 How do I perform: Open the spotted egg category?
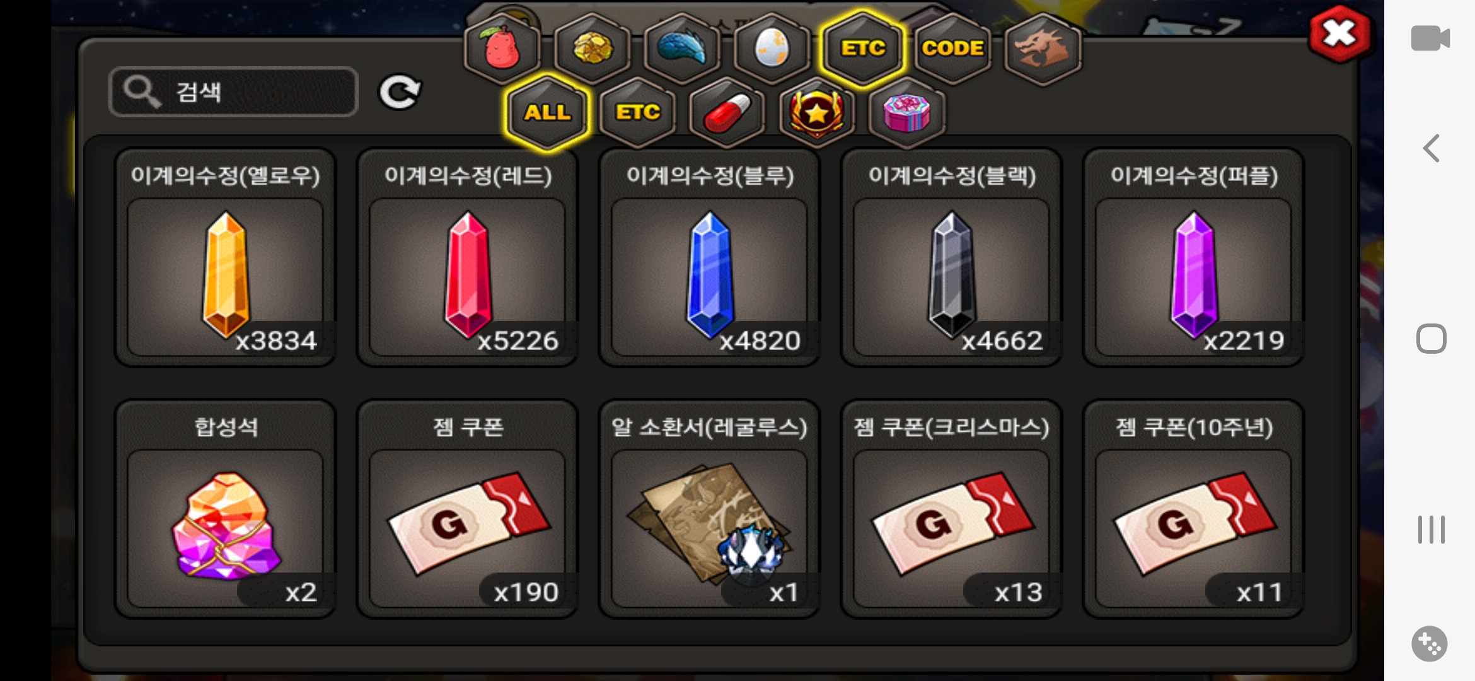772,49
